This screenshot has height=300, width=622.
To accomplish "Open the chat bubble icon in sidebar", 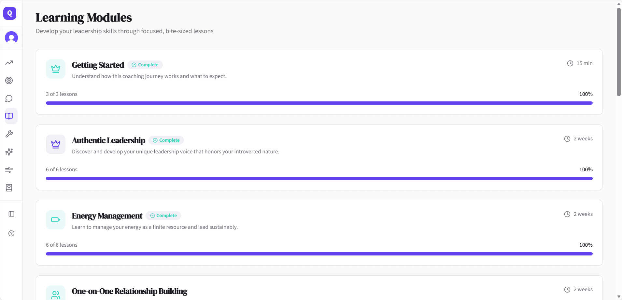I will [x=9, y=98].
